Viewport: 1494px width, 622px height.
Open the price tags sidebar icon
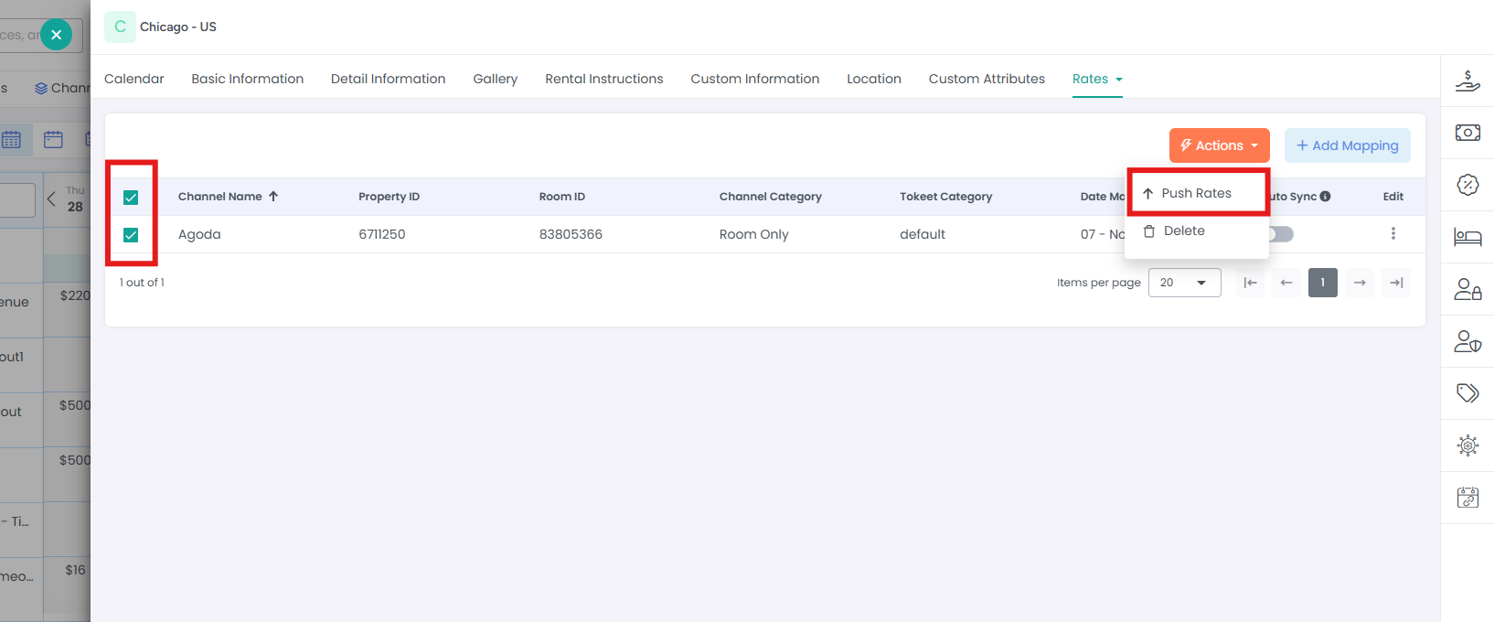[x=1467, y=393]
